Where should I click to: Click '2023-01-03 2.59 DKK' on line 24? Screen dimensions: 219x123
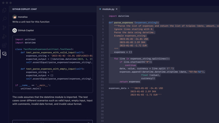(143, 92)
